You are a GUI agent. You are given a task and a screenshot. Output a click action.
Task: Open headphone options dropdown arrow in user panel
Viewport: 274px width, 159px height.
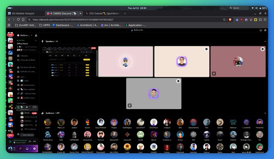click(x=30, y=149)
